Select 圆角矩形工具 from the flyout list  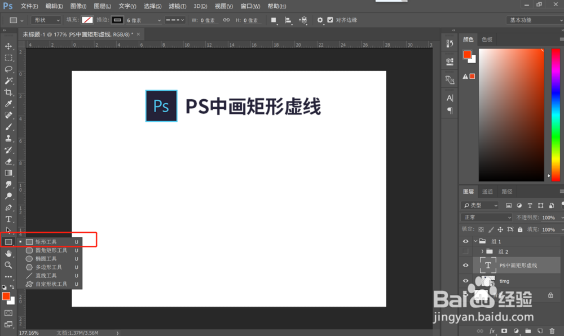51,250
